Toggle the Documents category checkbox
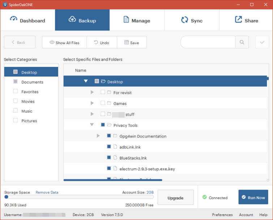 click(x=16, y=81)
